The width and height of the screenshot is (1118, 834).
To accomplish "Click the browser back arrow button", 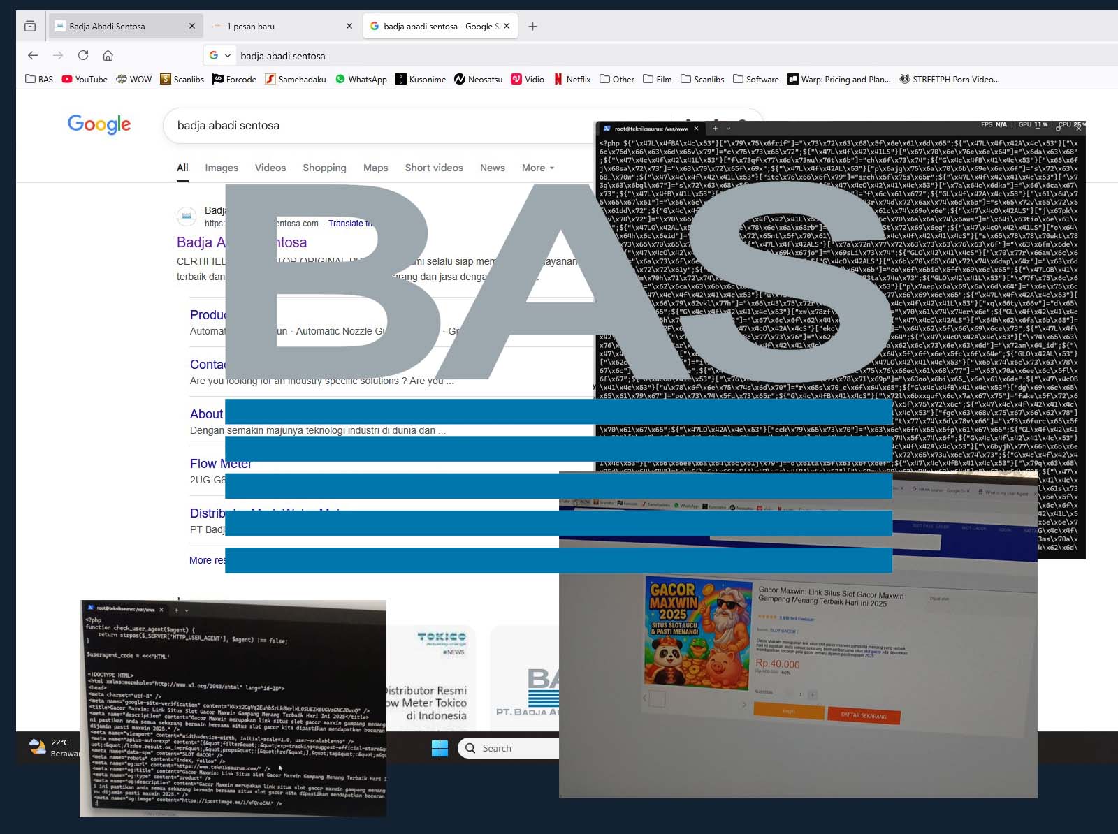I will pos(33,55).
